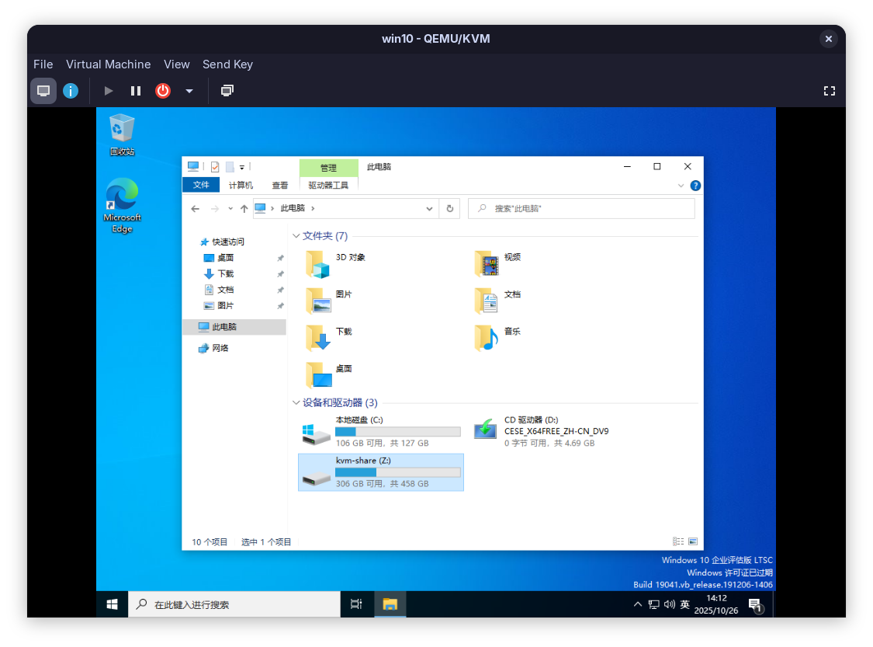Image resolution: width=873 pixels, height=647 pixels.
Task: Switch to large icons view toggle
Action: click(693, 541)
